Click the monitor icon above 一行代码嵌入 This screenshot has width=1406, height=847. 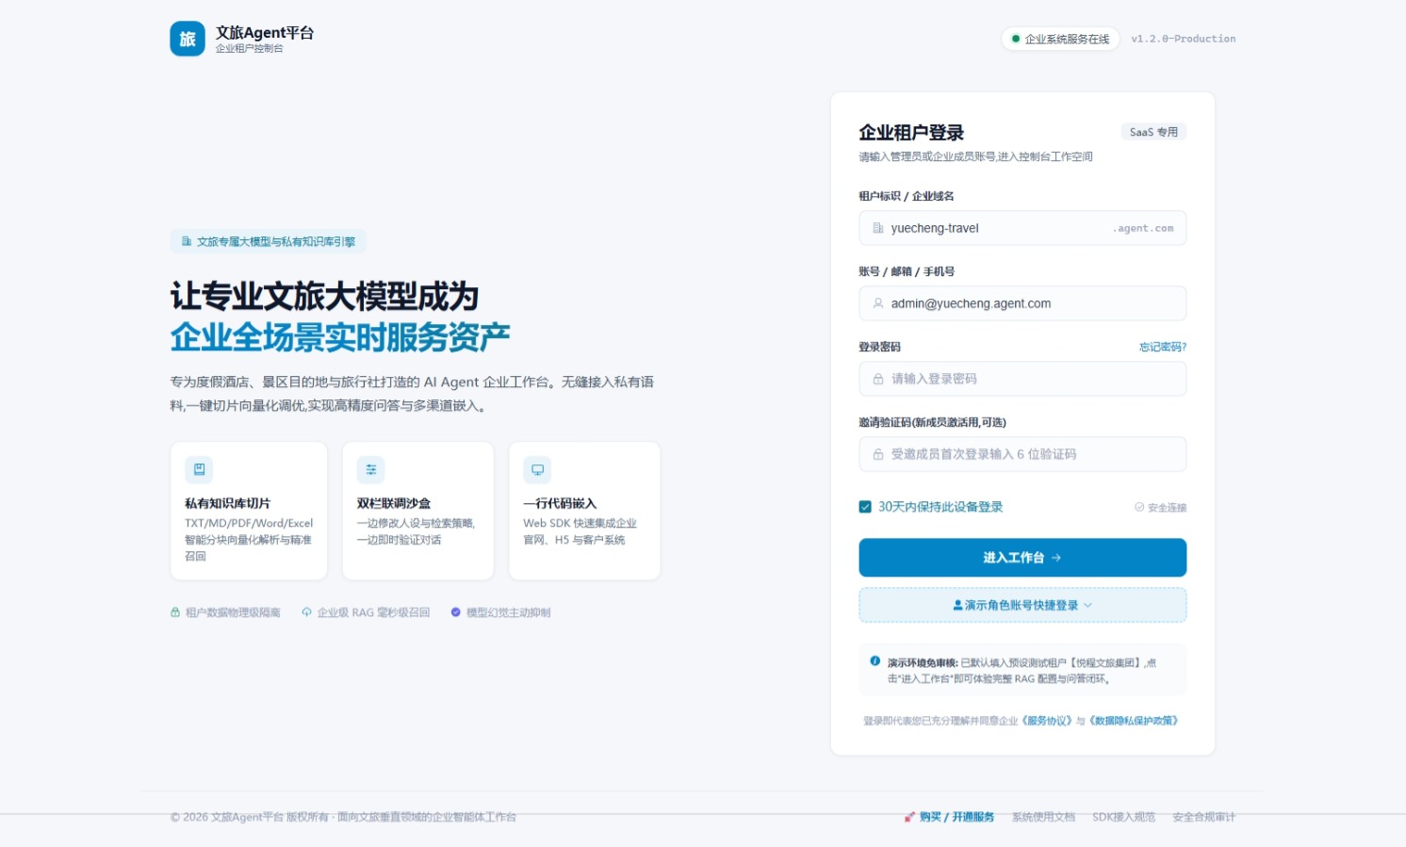537,469
